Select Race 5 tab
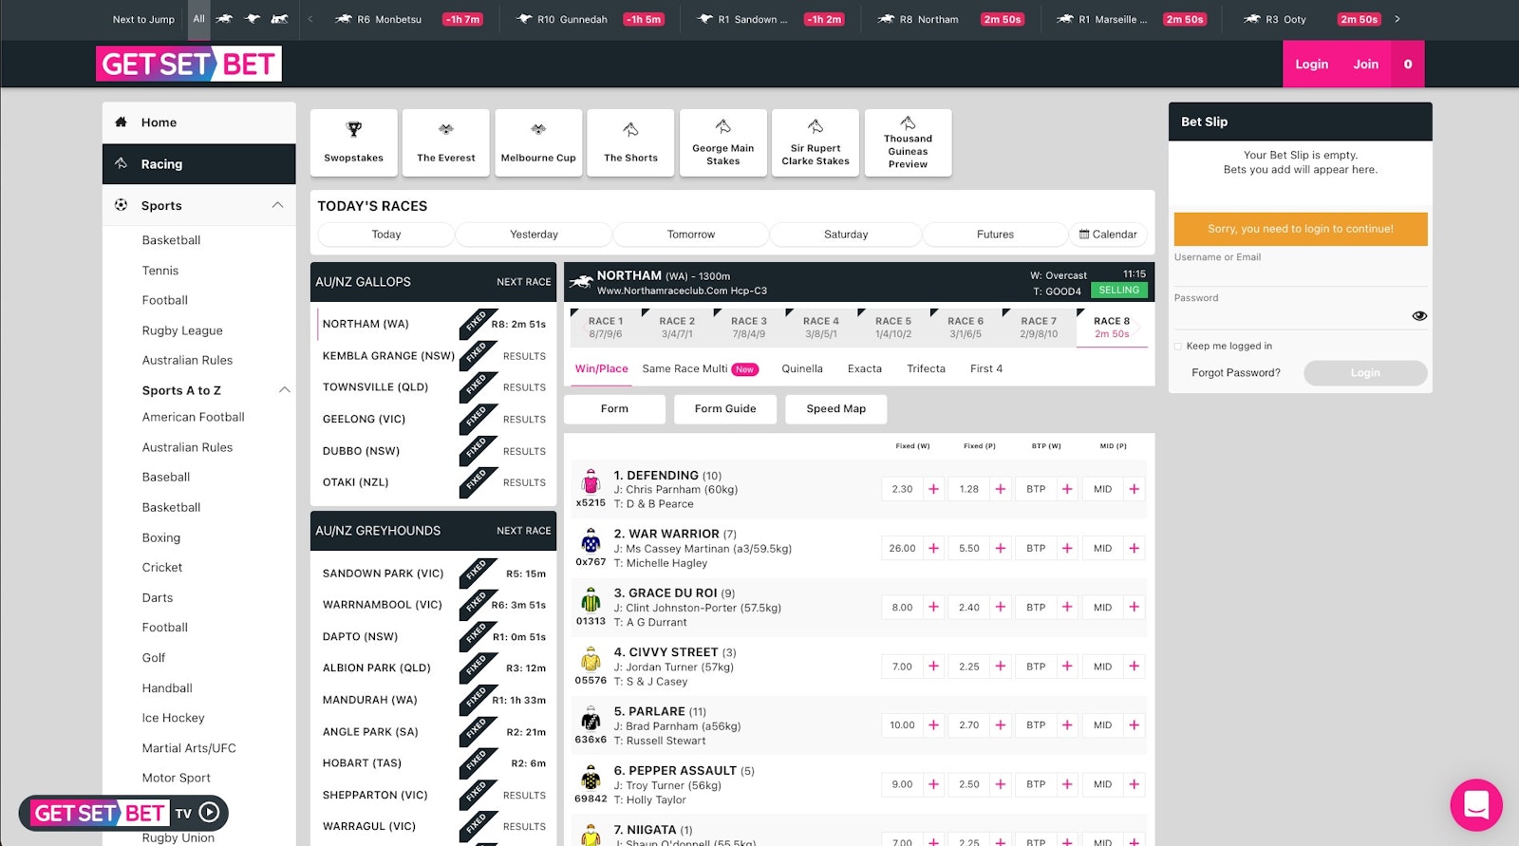 click(893, 328)
